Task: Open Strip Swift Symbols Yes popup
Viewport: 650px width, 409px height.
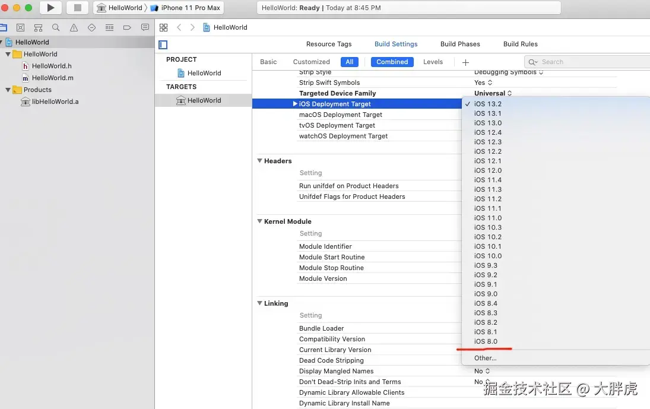Action: [x=483, y=83]
